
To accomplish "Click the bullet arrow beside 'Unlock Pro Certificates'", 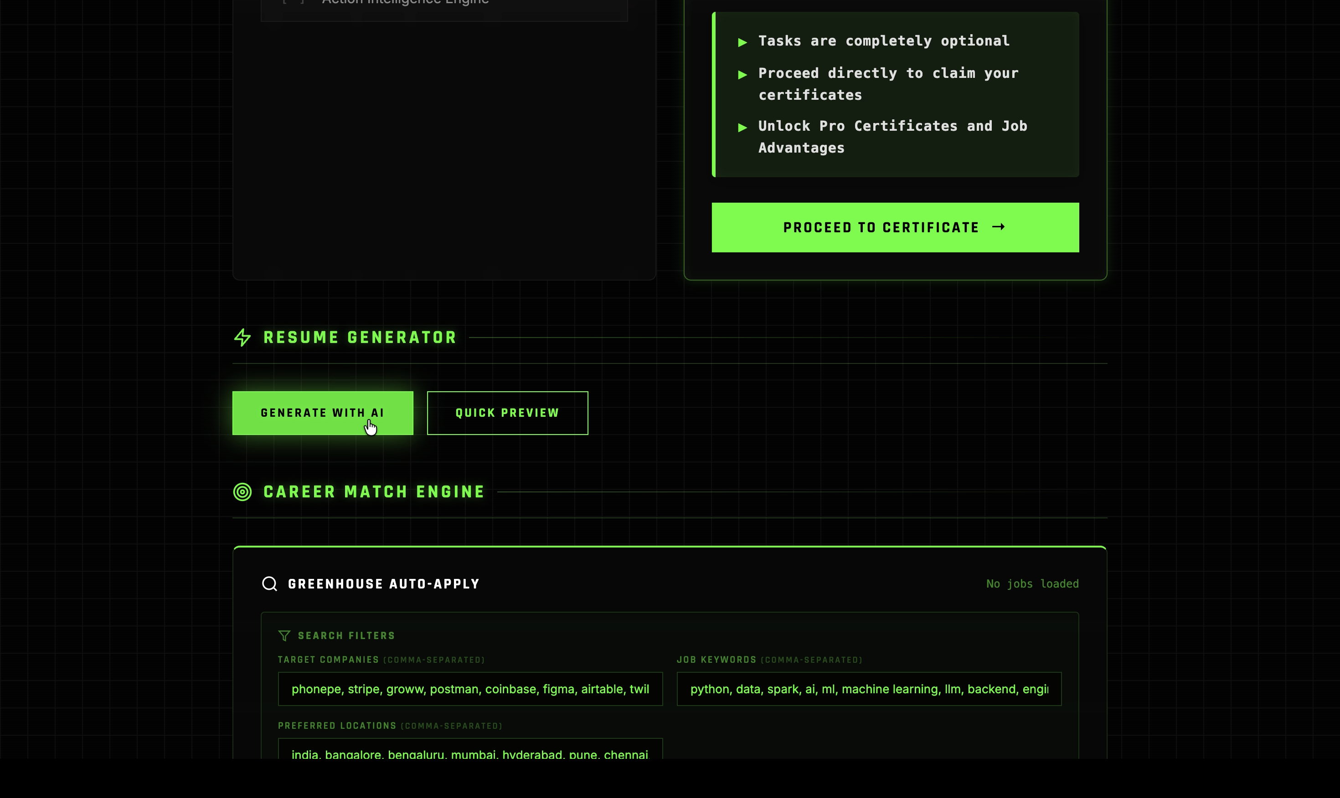I will point(743,127).
